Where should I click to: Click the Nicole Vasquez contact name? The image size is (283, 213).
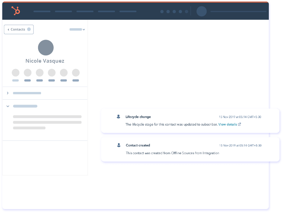[x=45, y=61]
